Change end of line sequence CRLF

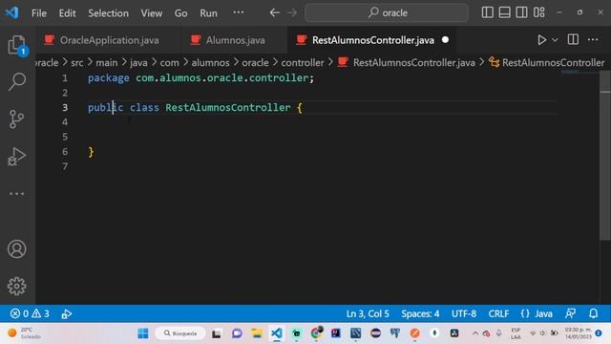[498, 314]
